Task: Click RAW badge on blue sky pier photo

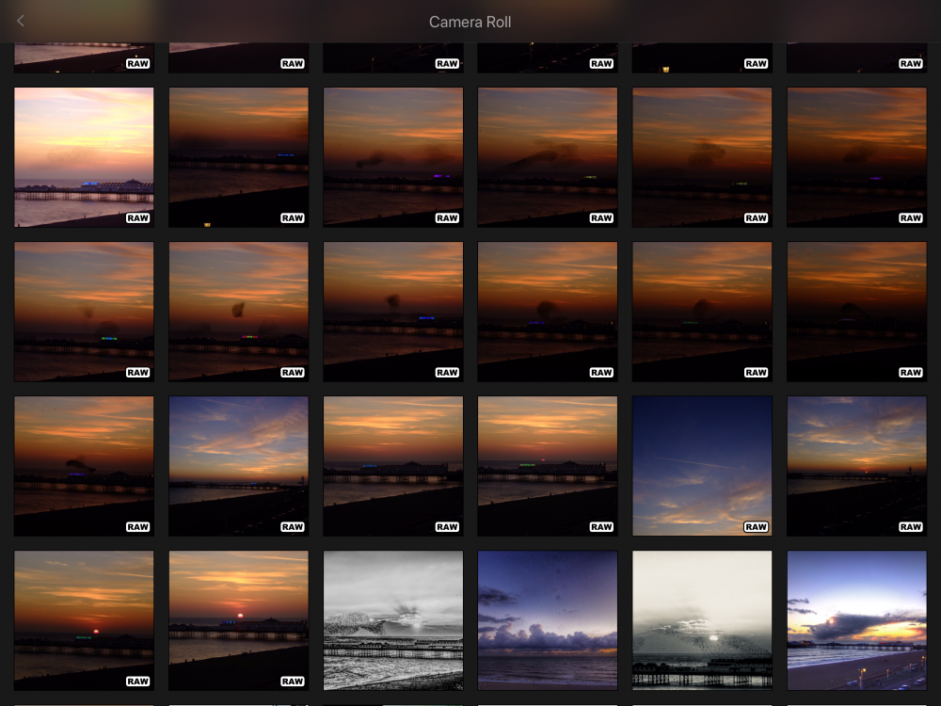Action: click(x=292, y=527)
